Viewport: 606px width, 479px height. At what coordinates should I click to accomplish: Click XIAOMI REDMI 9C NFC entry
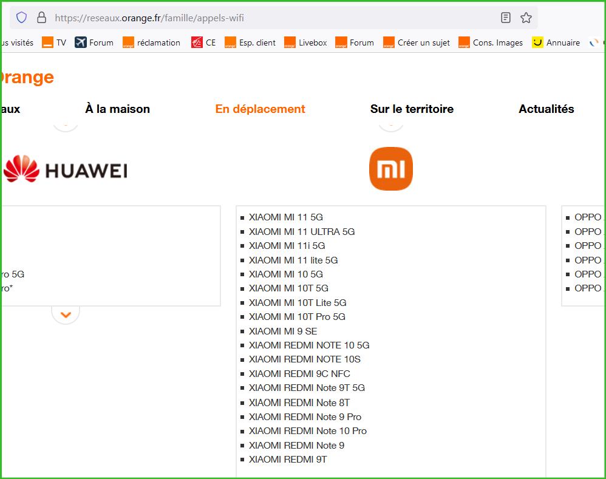[299, 373]
